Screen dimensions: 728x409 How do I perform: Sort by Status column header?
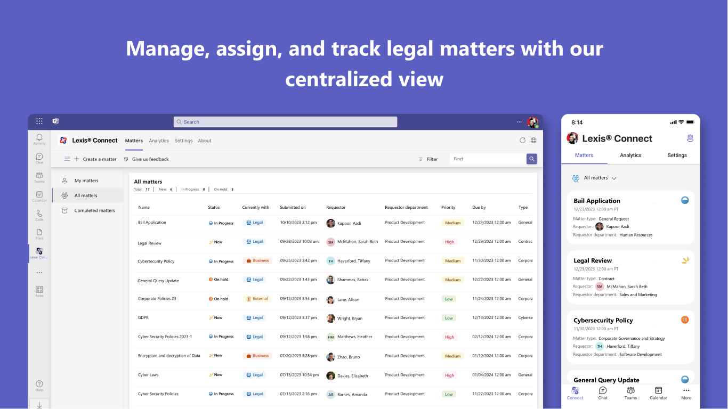click(214, 207)
